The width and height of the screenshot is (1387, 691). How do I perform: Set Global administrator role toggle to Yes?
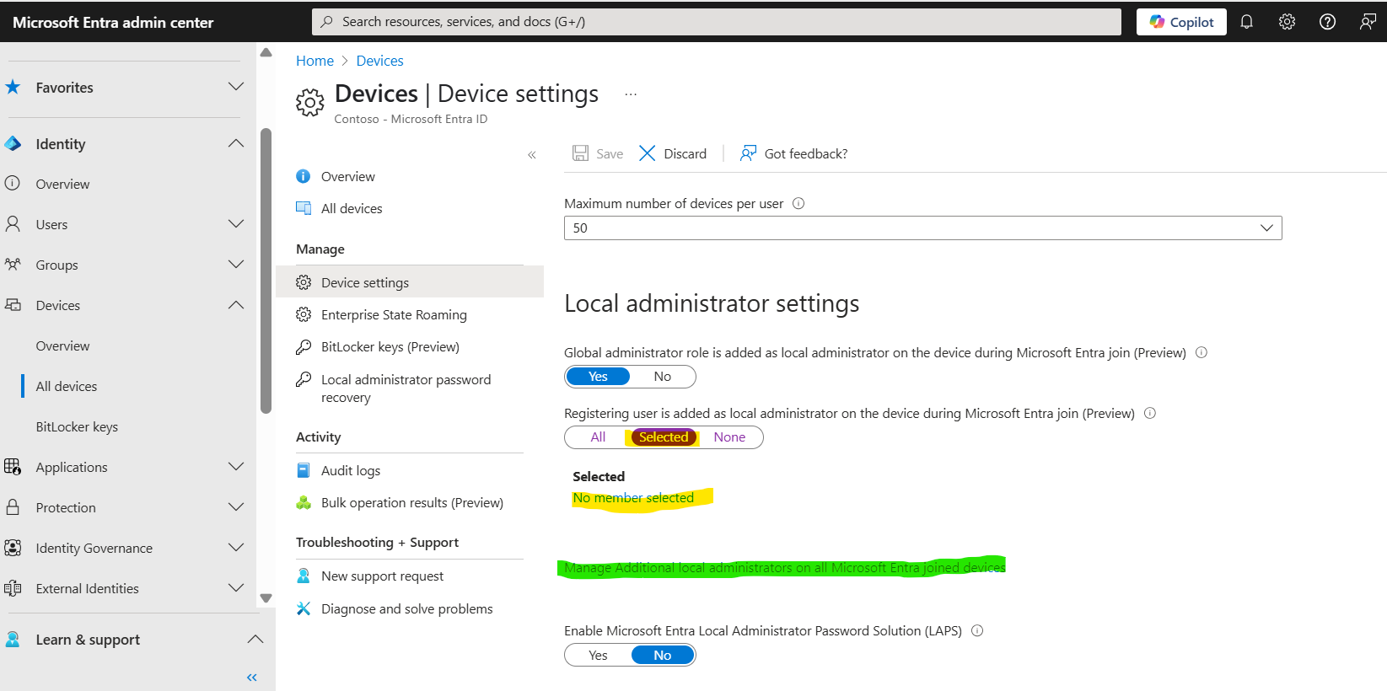(x=598, y=377)
